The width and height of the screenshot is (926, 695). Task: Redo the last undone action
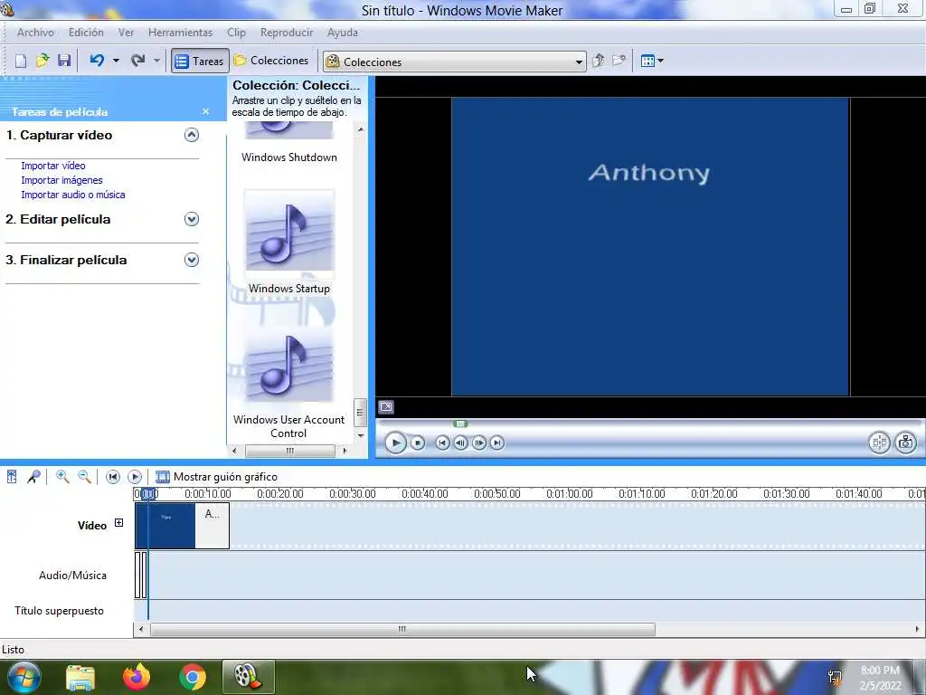[x=137, y=61]
